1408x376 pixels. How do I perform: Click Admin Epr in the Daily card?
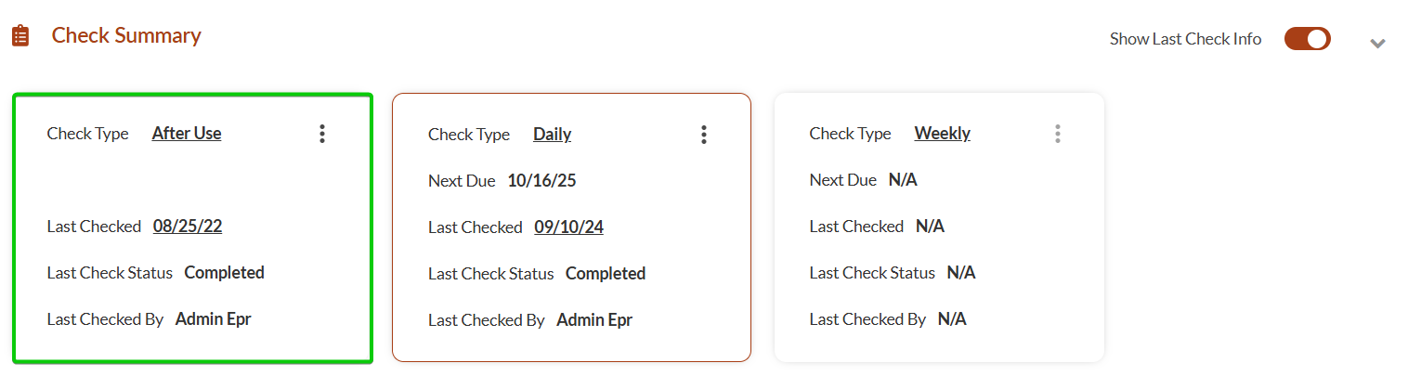click(594, 320)
